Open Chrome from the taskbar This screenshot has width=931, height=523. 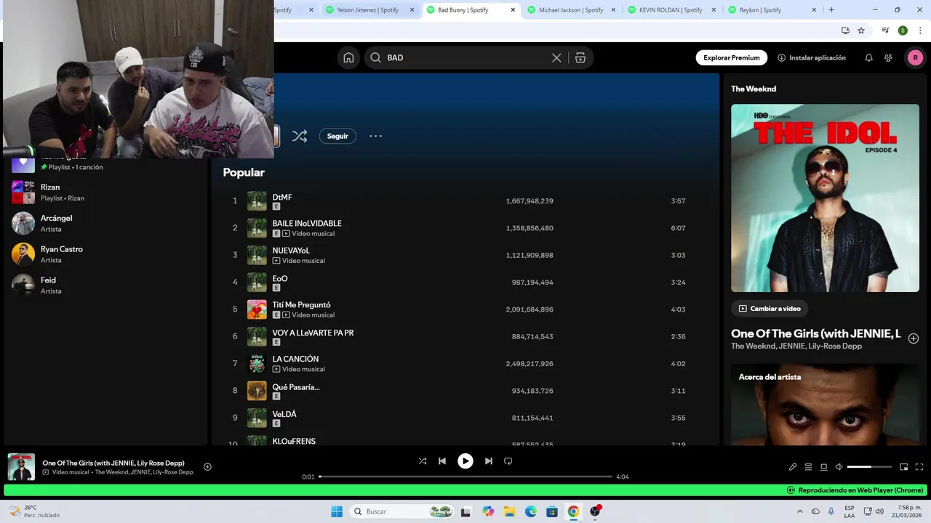[x=573, y=511]
